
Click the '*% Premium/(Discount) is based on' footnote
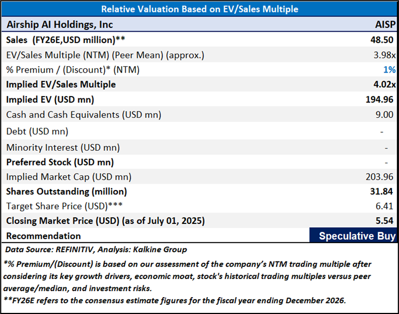[x=188, y=276]
